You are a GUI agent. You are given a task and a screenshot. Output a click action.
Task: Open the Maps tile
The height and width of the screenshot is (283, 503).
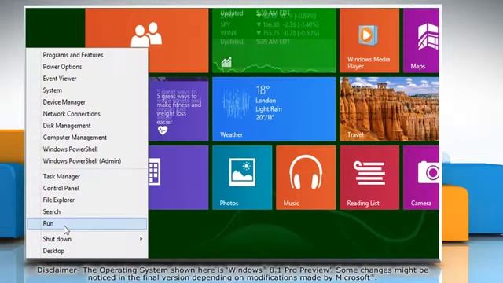pyautogui.click(x=421, y=40)
